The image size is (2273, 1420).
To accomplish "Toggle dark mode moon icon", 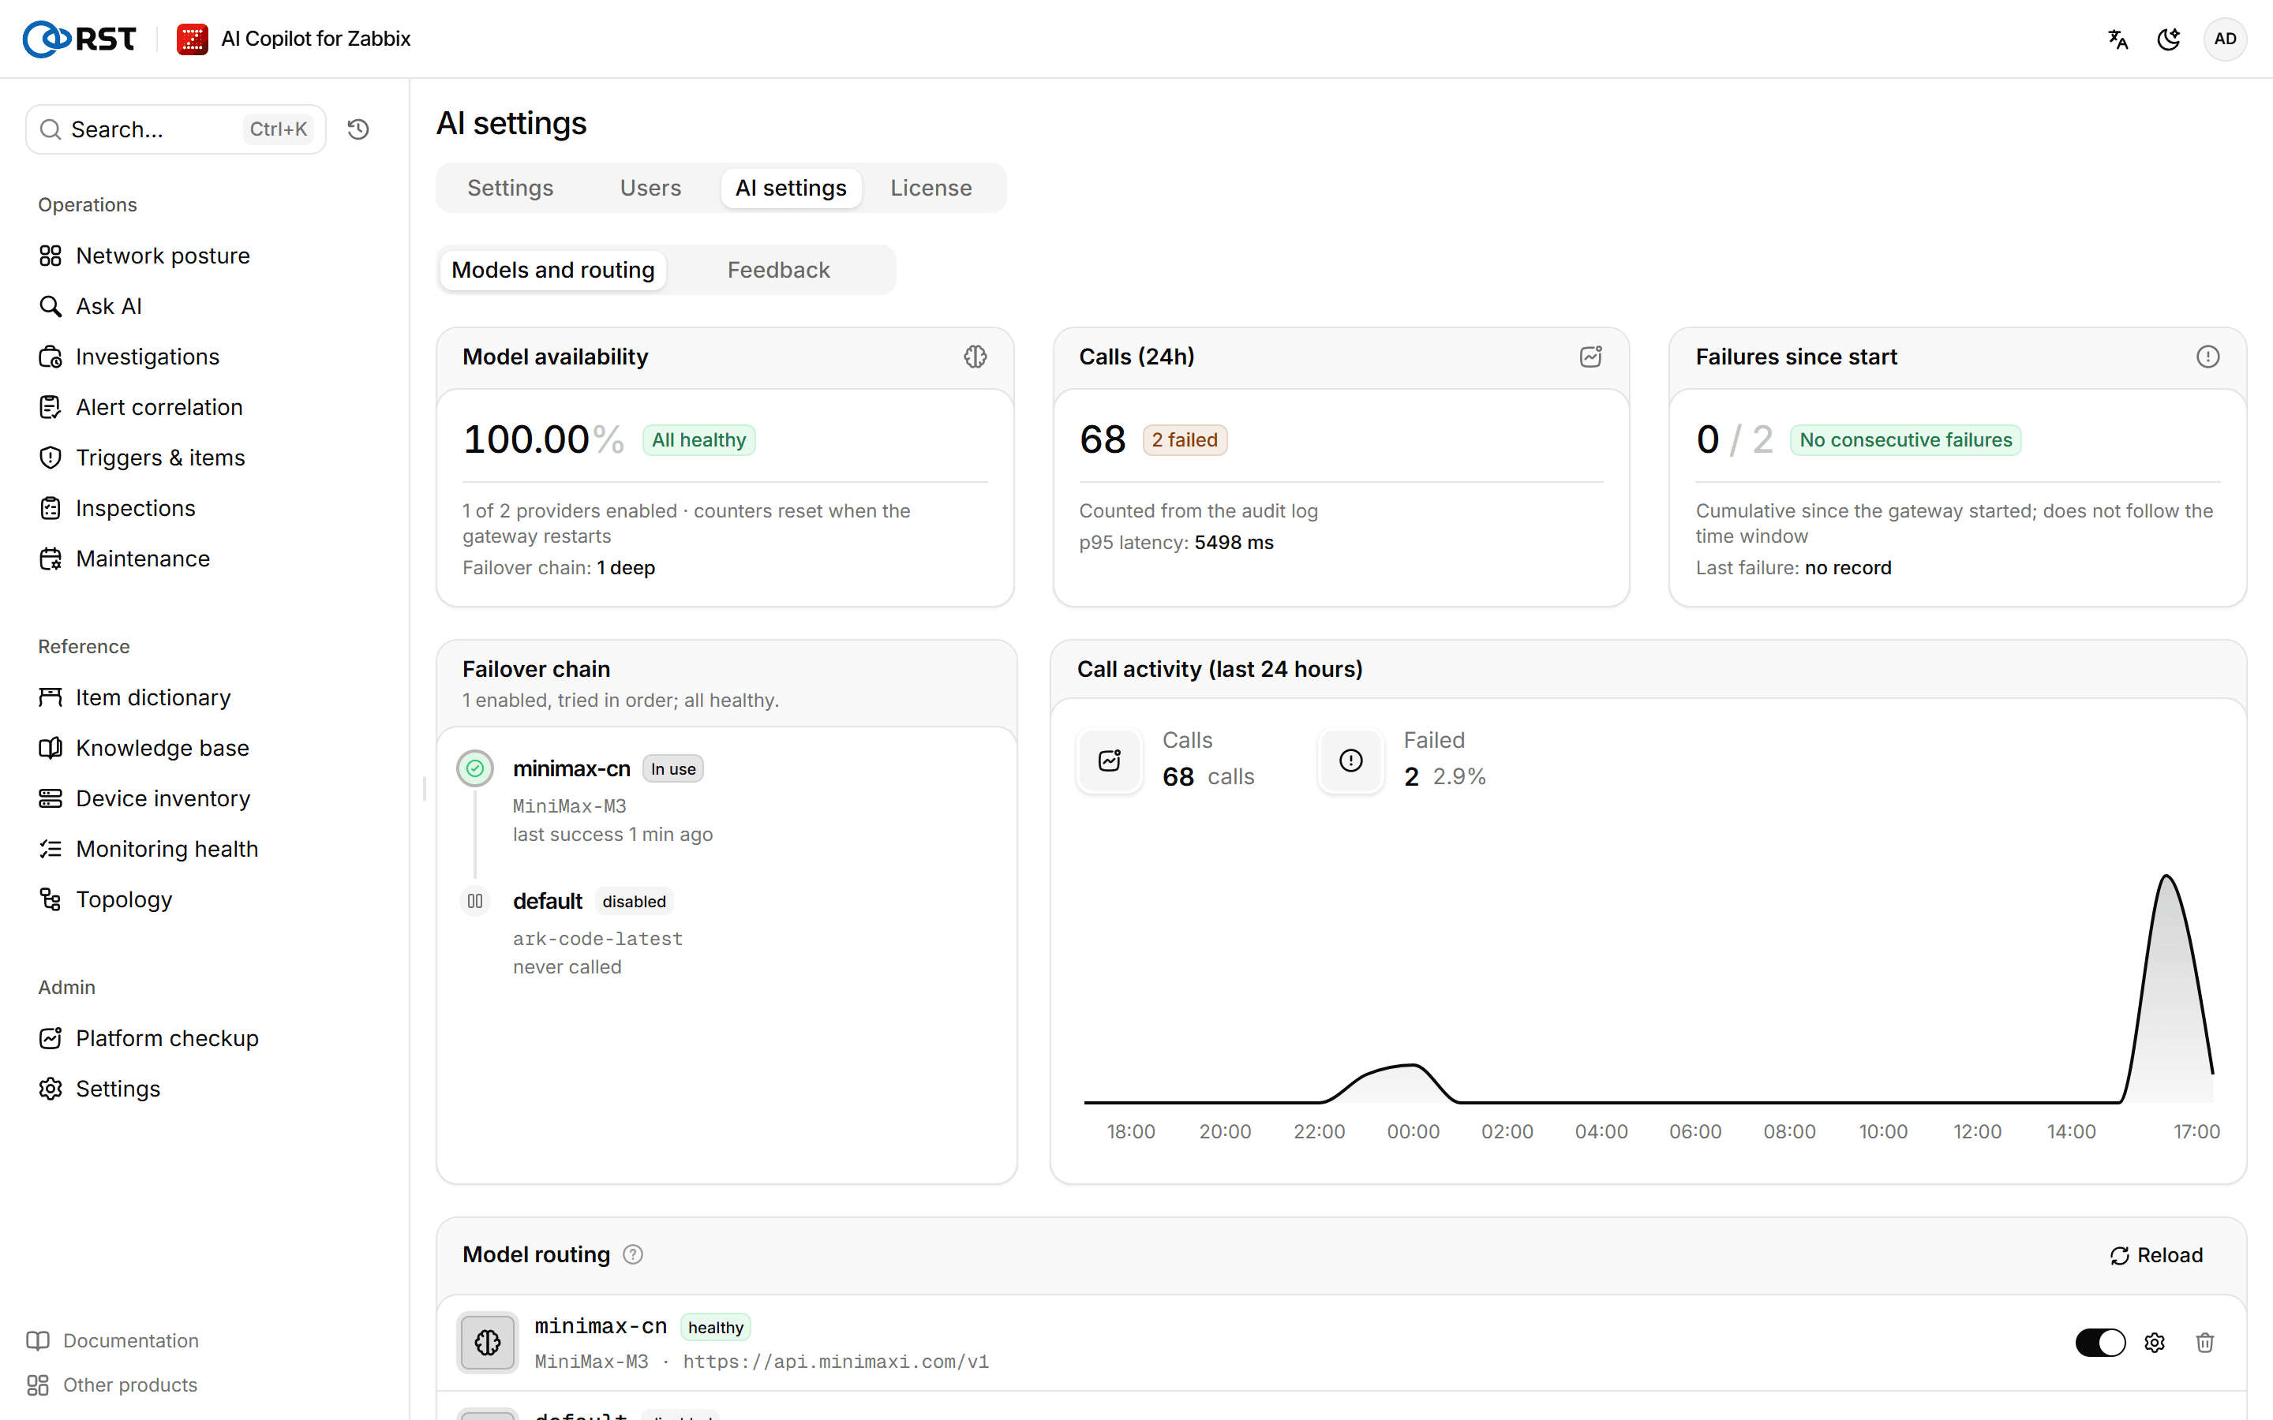I will click(x=2169, y=39).
